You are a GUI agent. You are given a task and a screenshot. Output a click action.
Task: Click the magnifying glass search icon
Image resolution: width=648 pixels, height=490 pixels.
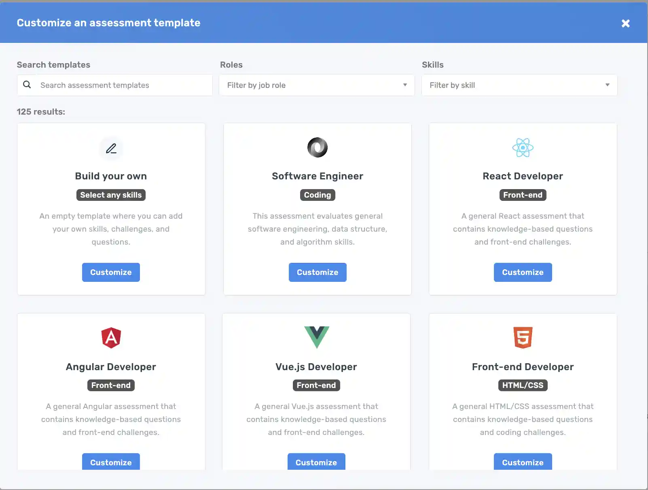pyautogui.click(x=27, y=85)
